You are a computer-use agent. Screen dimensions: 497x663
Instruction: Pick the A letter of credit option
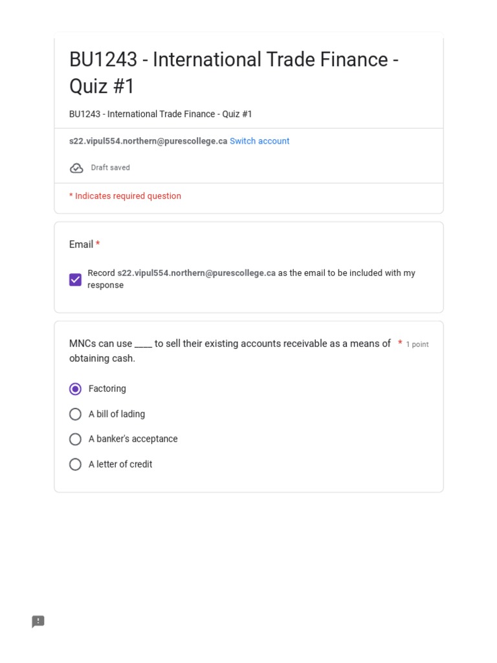coord(76,464)
